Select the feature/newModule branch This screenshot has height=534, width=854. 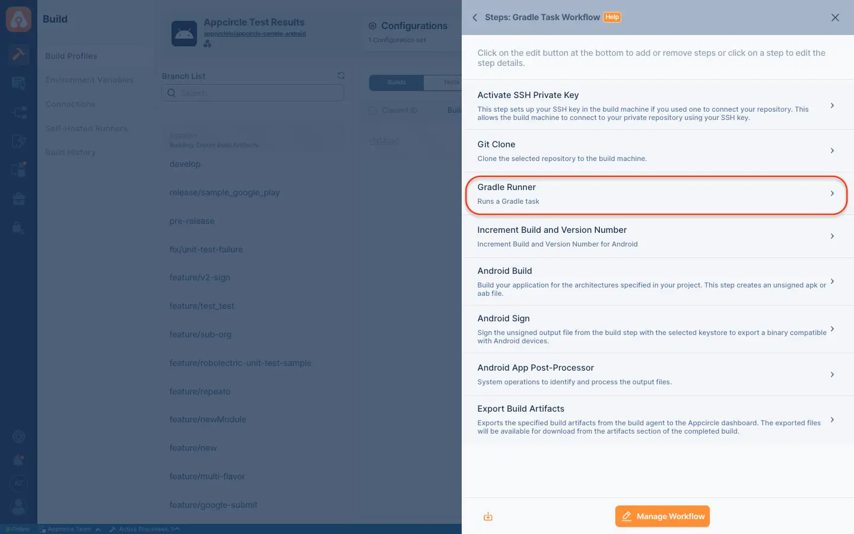click(208, 419)
